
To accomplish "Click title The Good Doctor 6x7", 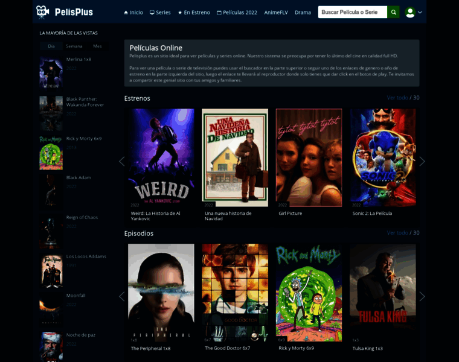I will (x=228, y=348).
